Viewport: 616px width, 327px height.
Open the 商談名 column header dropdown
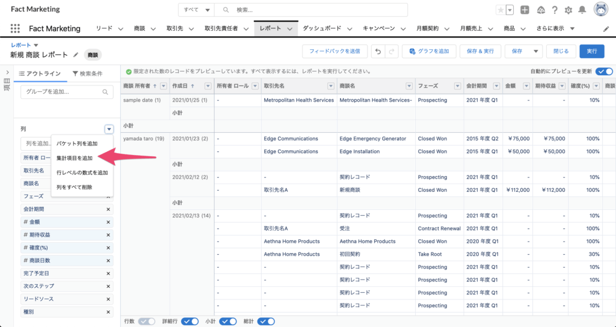[x=409, y=86]
